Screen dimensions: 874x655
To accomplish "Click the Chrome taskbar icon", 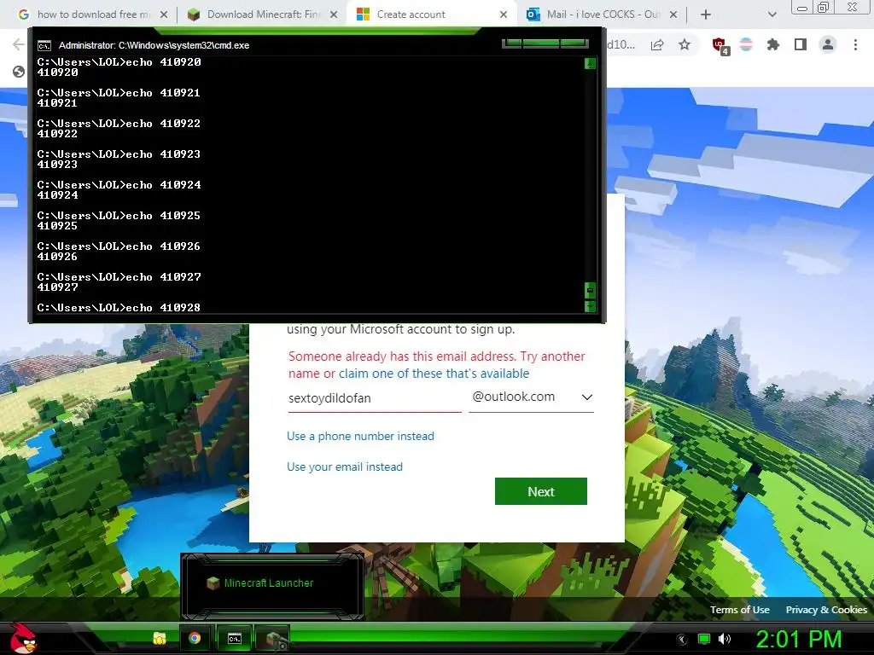I will [195, 638].
